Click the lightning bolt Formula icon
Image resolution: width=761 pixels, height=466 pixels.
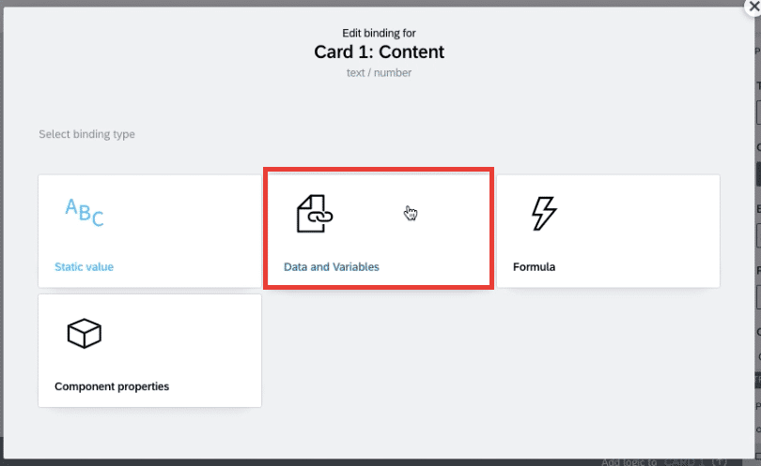[x=544, y=213]
